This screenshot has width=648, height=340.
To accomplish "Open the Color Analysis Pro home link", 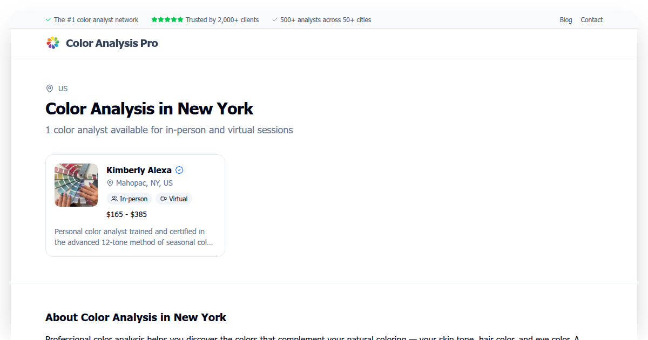I will (102, 43).
